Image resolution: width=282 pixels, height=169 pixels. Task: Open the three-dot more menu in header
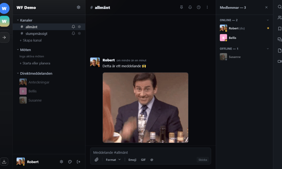[x=207, y=7]
